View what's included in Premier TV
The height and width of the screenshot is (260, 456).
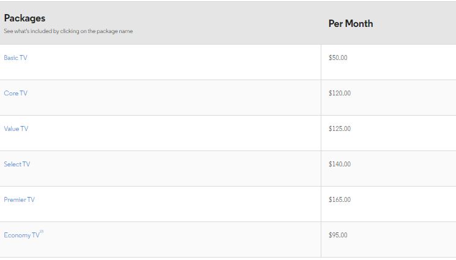point(19,199)
